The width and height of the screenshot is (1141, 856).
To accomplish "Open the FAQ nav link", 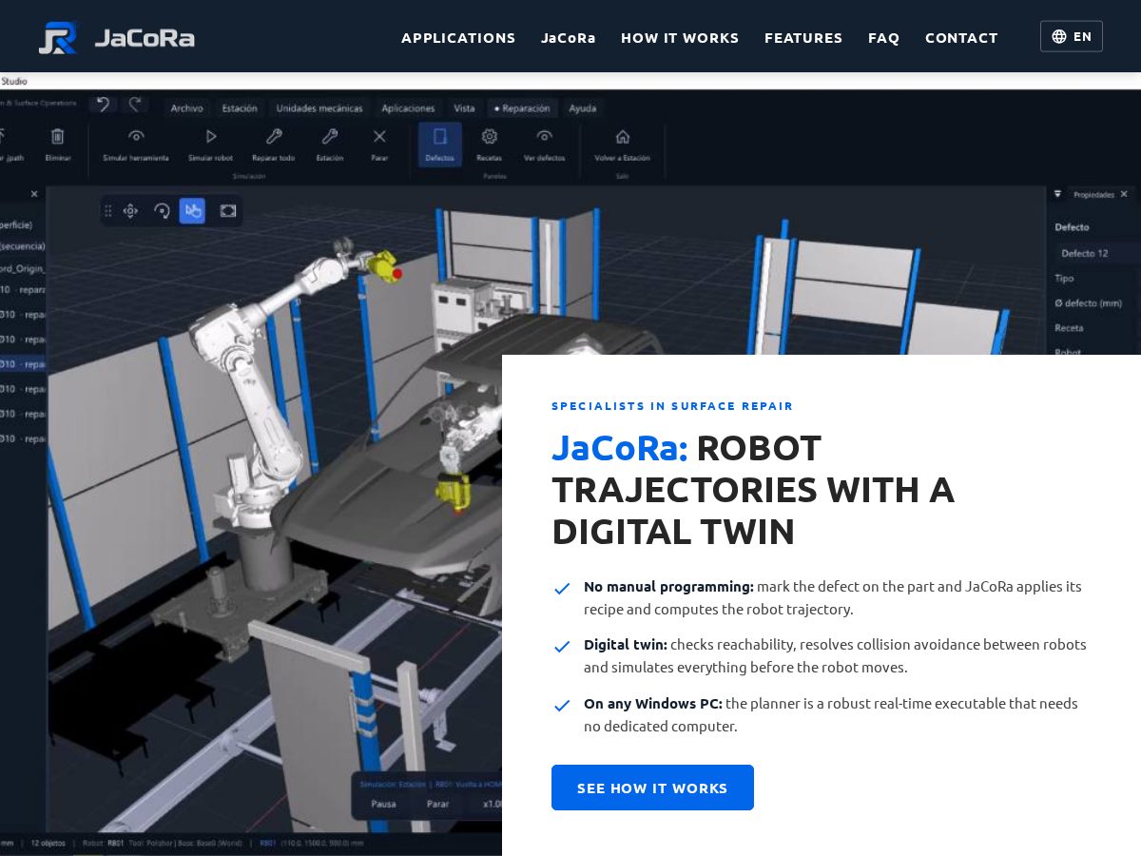I will (883, 38).
